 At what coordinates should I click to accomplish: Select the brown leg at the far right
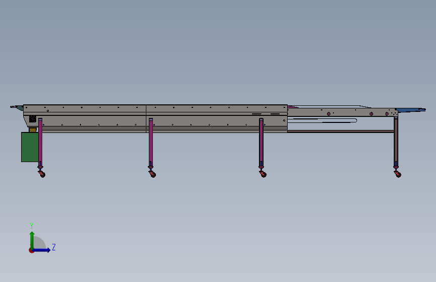(396, 142)
